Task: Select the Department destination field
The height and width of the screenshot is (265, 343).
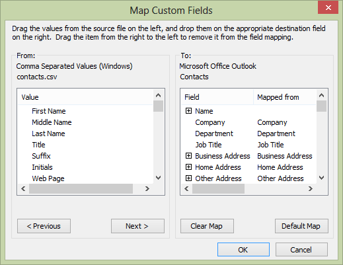Action: coord(214,133)
